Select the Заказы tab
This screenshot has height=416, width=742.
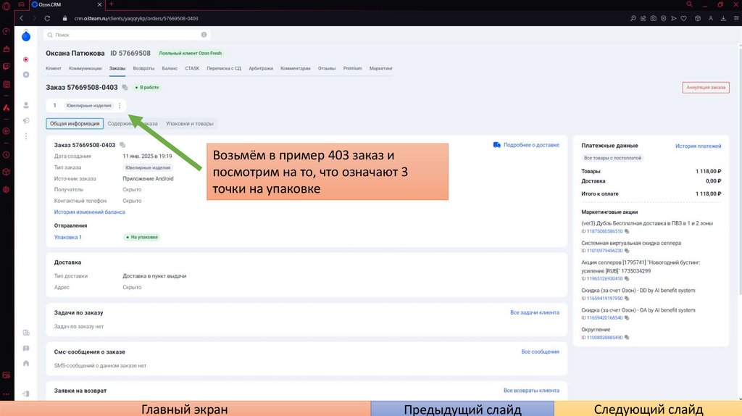pos(117,69)
